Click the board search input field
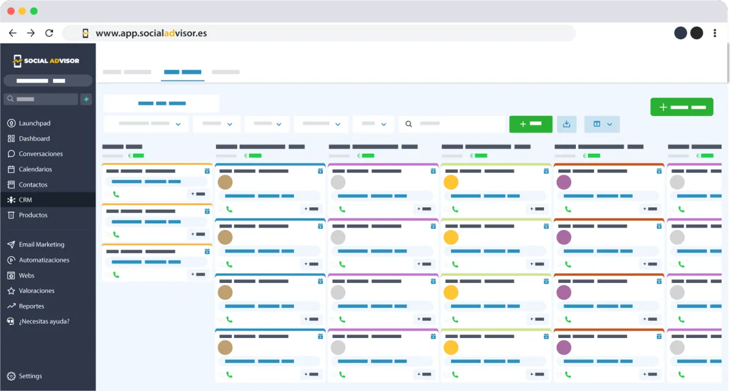Viewport: 732px width, 391px height. point(451,124)
